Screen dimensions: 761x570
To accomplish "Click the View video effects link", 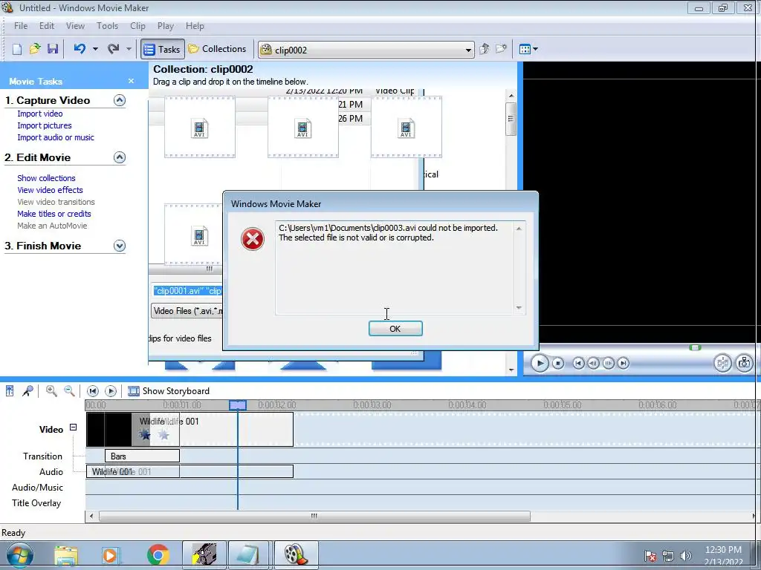I will [50, 190].
